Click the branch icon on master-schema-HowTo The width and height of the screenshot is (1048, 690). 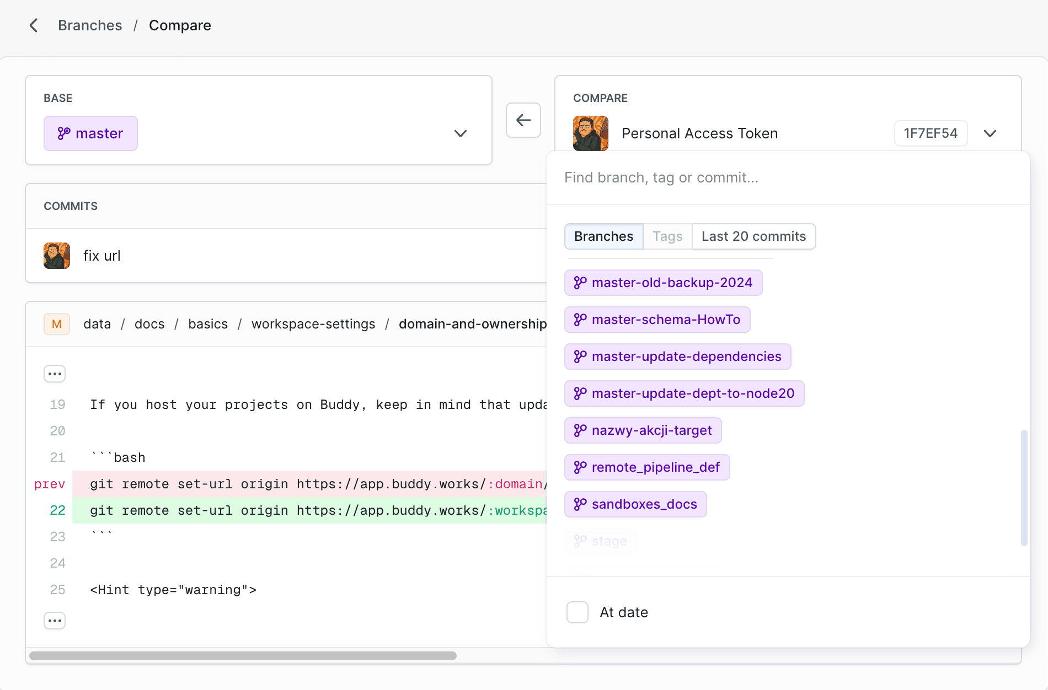(580, 320)
